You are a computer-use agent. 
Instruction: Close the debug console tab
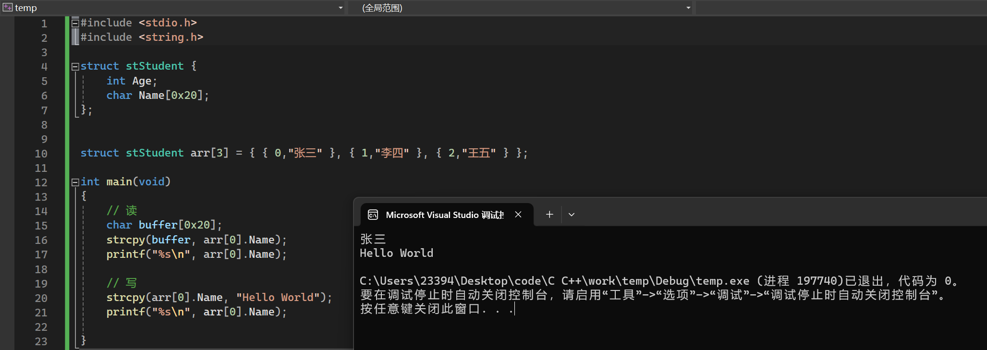click(x=518, y=215)
